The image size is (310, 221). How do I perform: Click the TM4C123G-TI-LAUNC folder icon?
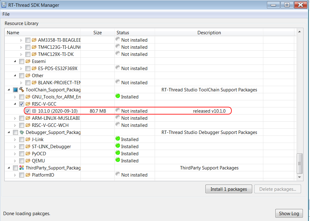tap(34, 47)
